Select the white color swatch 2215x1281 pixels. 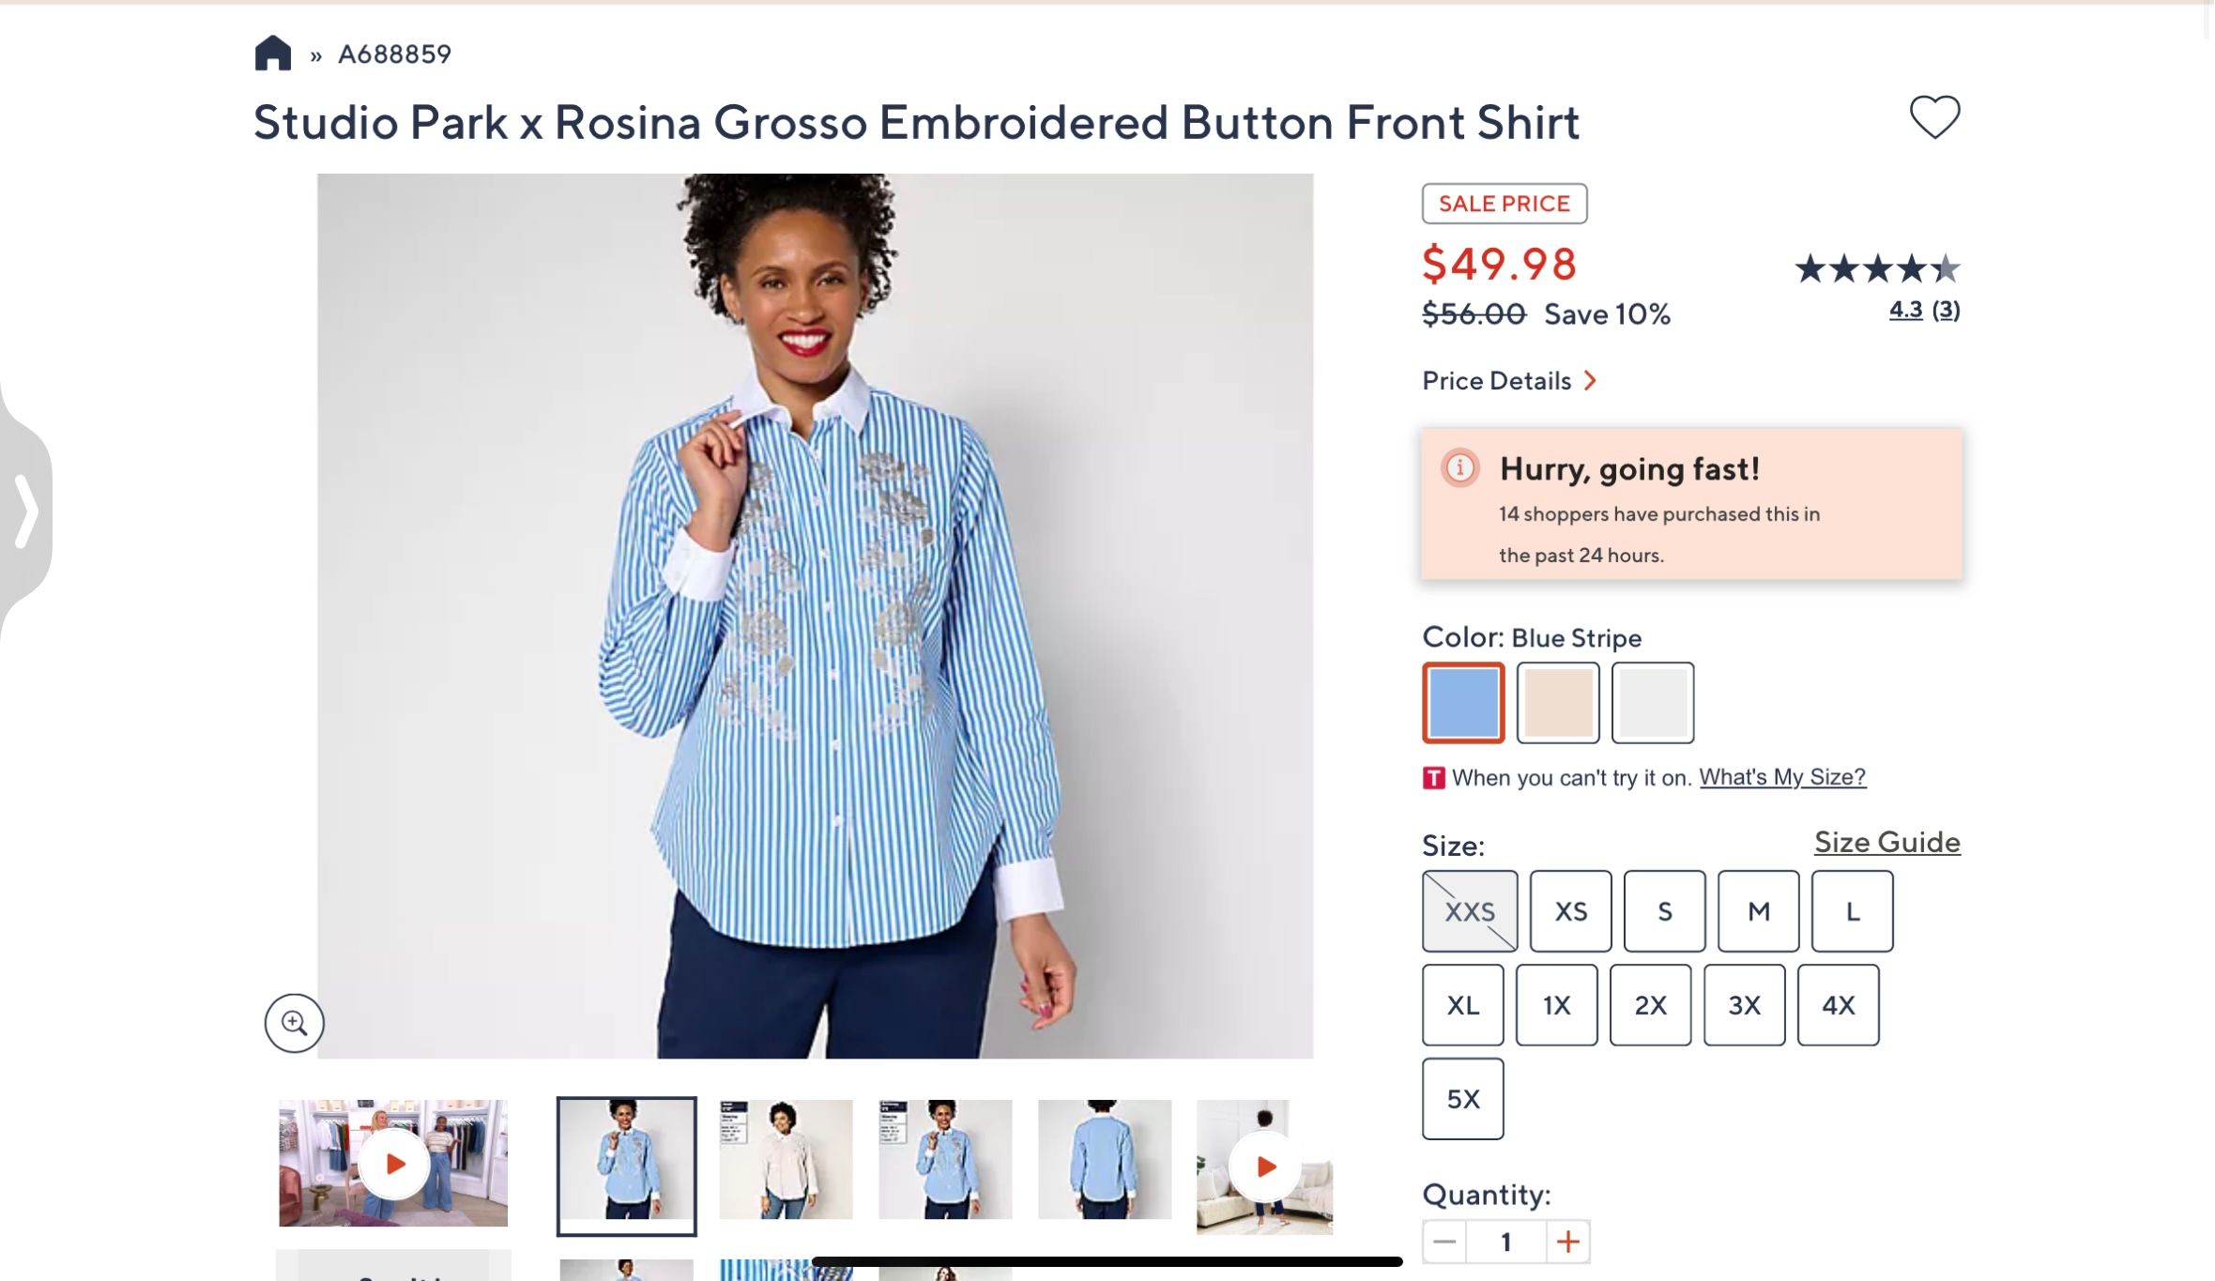(x=1653, y=703)
